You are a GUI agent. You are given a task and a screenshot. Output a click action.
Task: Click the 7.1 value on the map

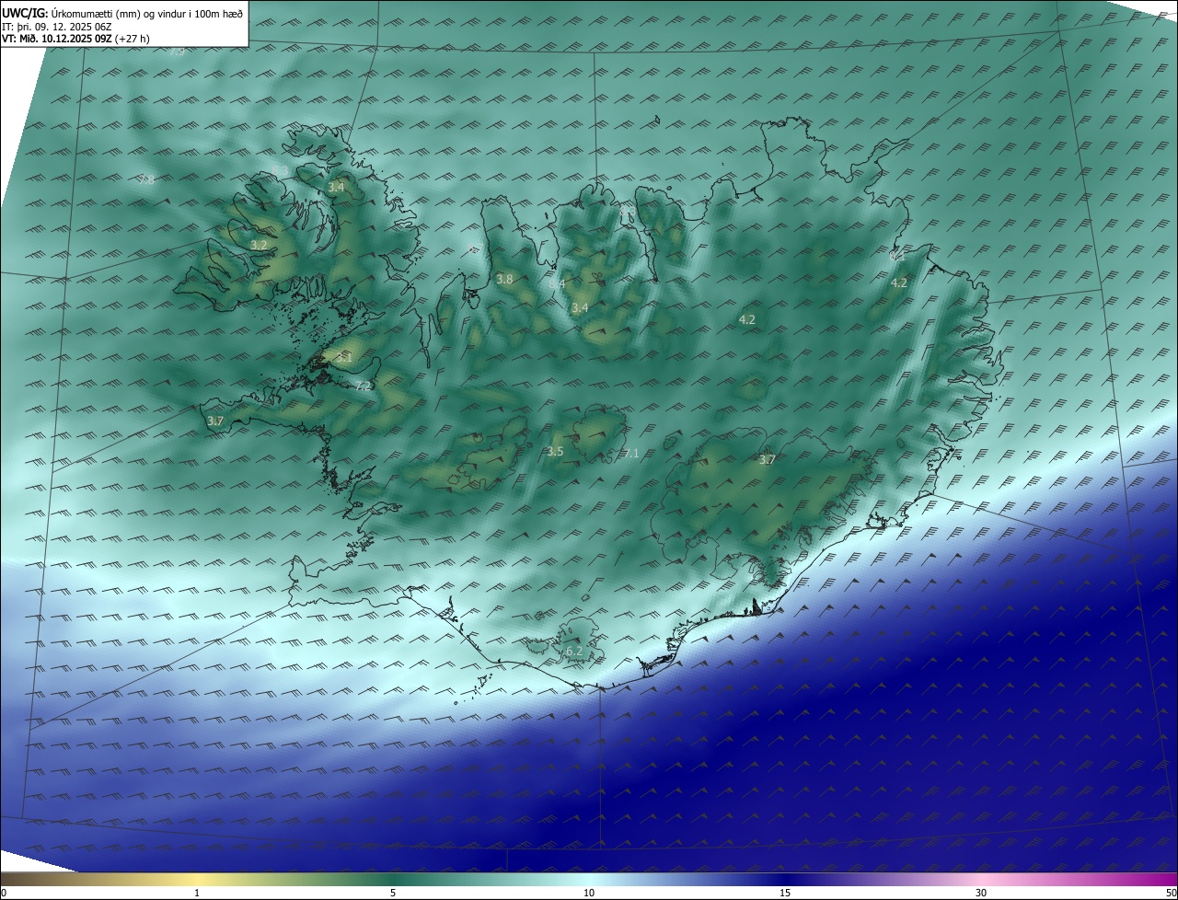[630, 454]
